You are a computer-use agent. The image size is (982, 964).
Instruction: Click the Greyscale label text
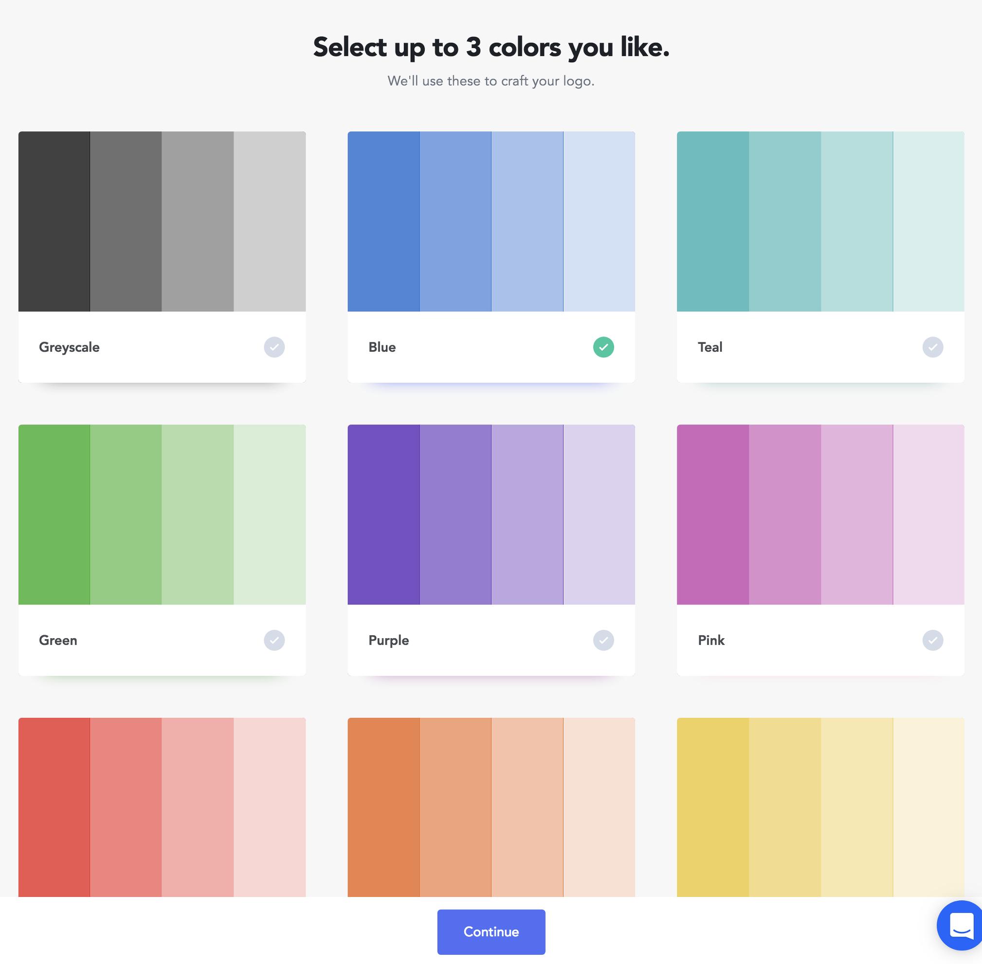tap(70, 347)
